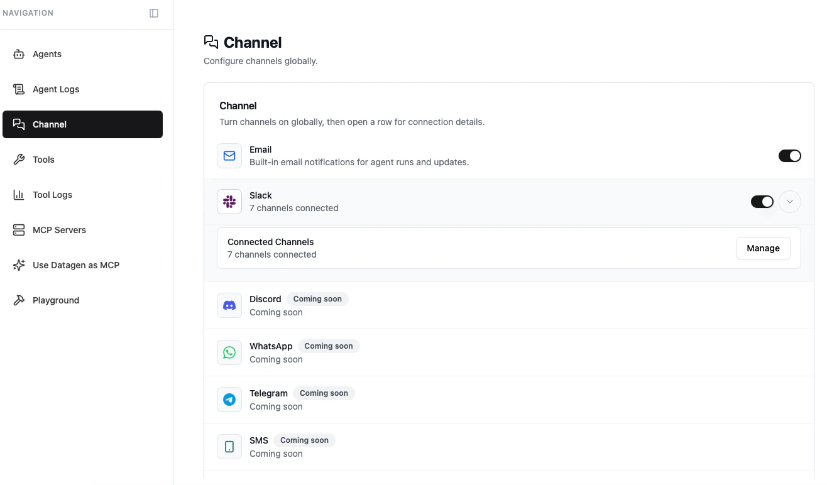
Task: Click the Discord Coming soon badge
Action: click(317, 299)
